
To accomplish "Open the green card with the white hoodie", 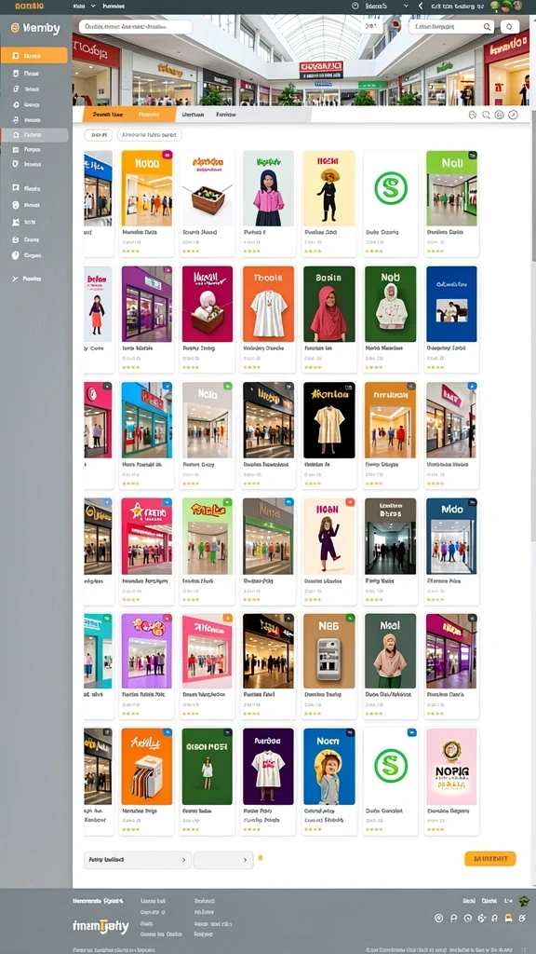I will coord(390,319).
